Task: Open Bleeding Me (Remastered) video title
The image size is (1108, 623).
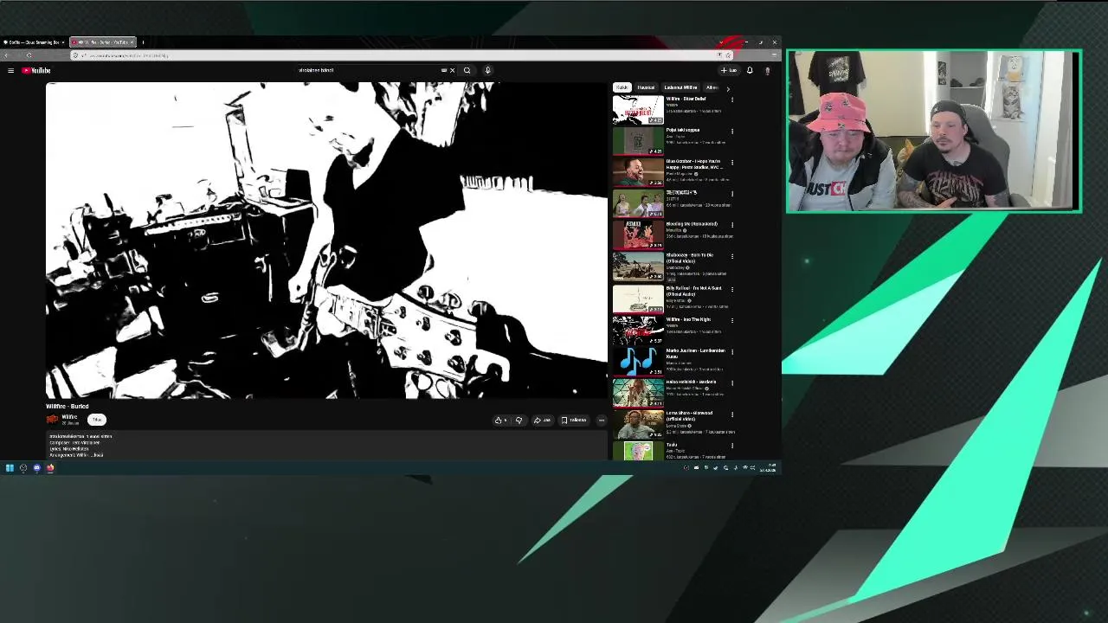Action: point(692,224)
